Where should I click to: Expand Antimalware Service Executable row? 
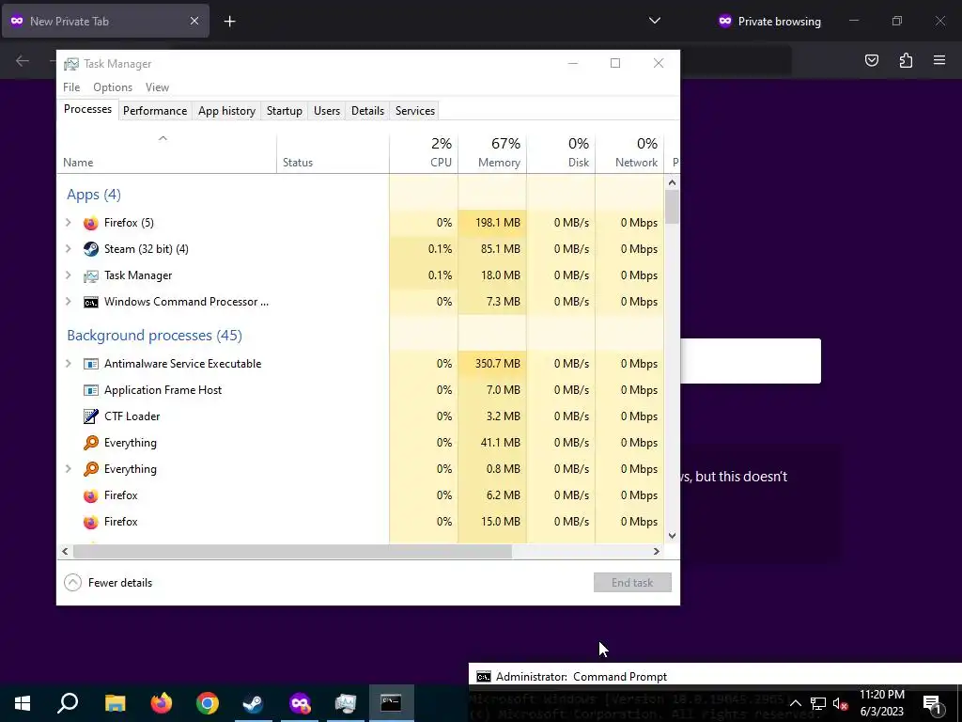coord(68,364)
